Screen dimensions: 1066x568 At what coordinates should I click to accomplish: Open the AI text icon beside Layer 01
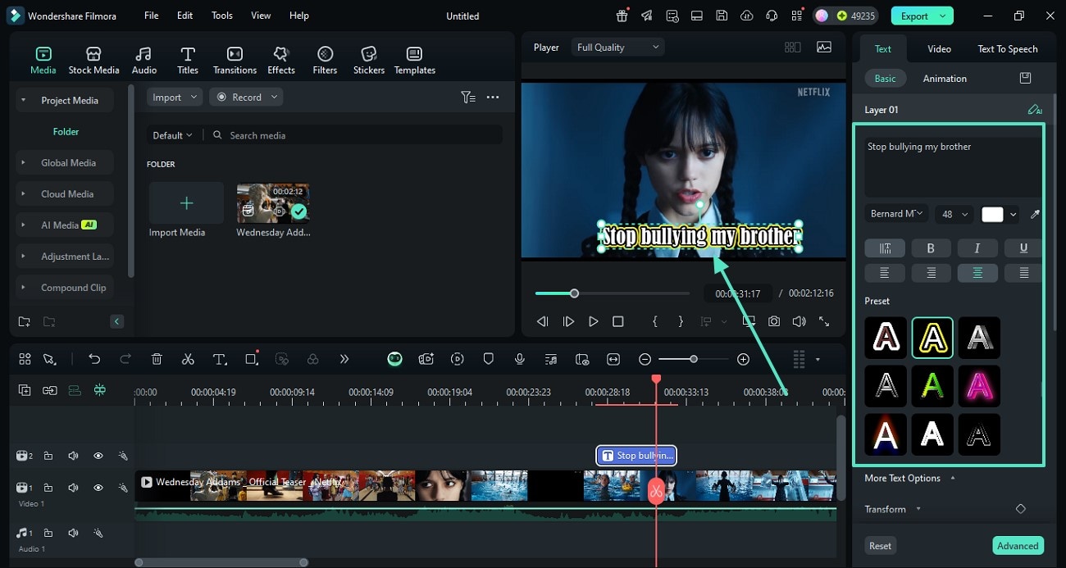tap(1034, 109)
